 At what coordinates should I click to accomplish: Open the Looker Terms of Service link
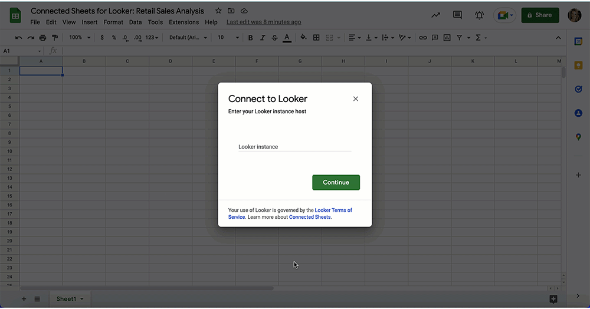(333, 210)
